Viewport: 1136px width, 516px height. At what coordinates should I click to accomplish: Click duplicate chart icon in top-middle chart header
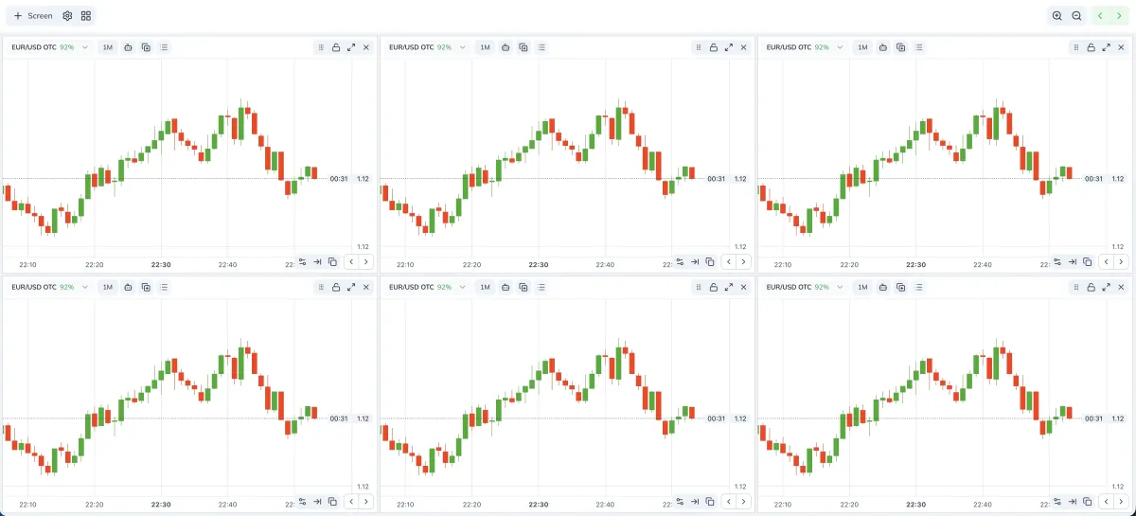click(x=524, y=47)
